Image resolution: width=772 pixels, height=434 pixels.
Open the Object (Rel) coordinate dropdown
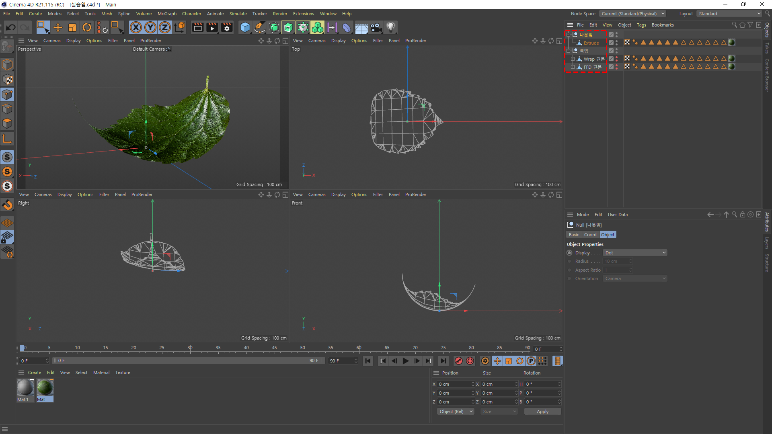[455, 411]
